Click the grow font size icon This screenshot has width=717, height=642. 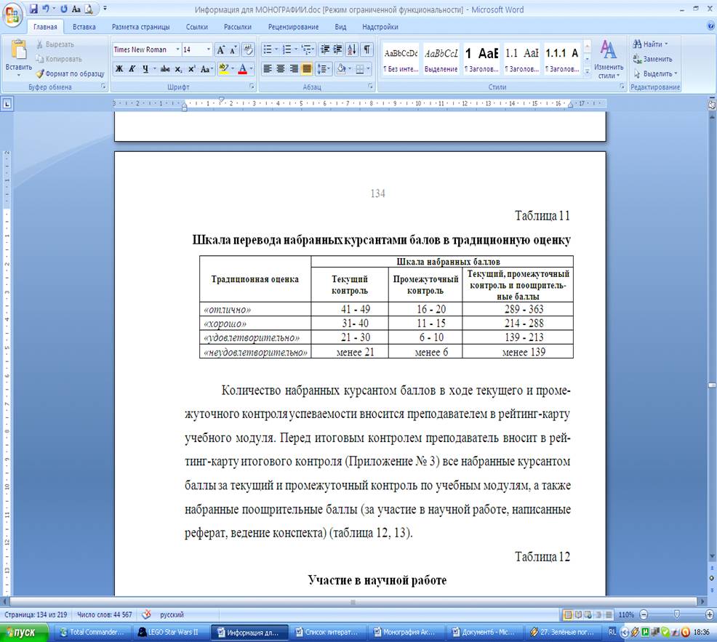(x=221, y=49)
